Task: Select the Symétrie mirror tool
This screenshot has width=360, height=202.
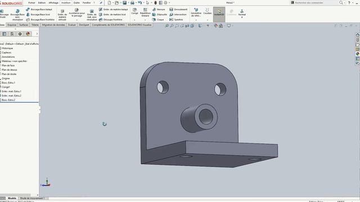Action: tap(176, 20)
